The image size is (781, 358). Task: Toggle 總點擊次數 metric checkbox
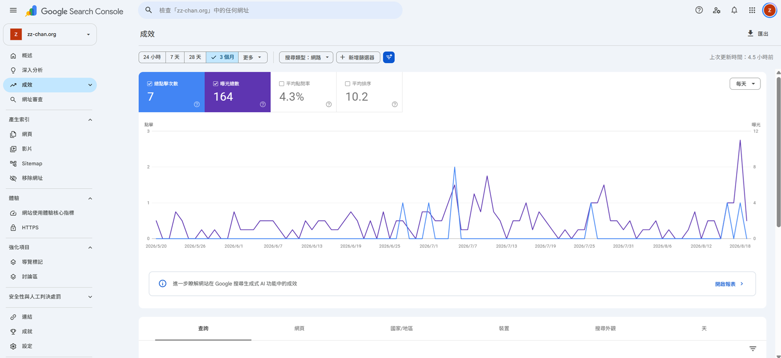(x=149, y=84)
